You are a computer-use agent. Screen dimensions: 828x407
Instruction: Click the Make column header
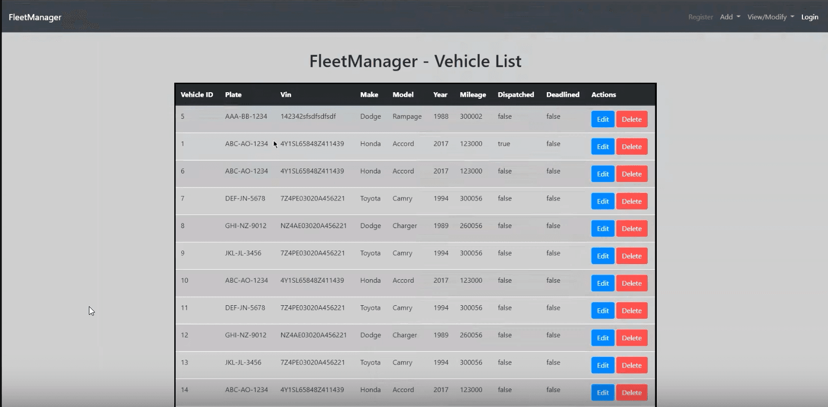[x=369, y=95]
